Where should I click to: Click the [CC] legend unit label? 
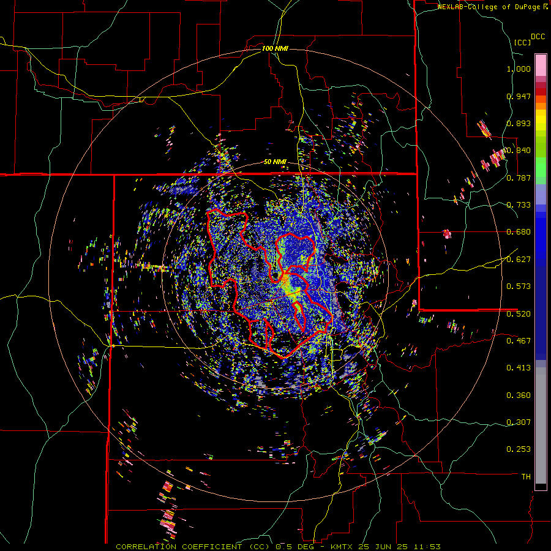(x=522, y=42)
